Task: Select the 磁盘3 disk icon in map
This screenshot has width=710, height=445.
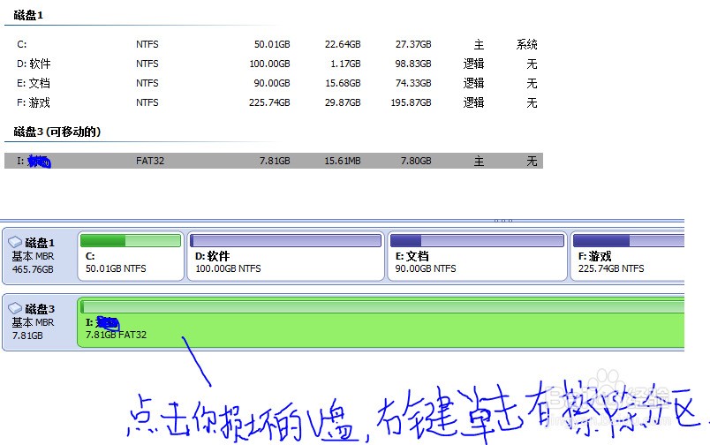Action: (x=15, y=308)
